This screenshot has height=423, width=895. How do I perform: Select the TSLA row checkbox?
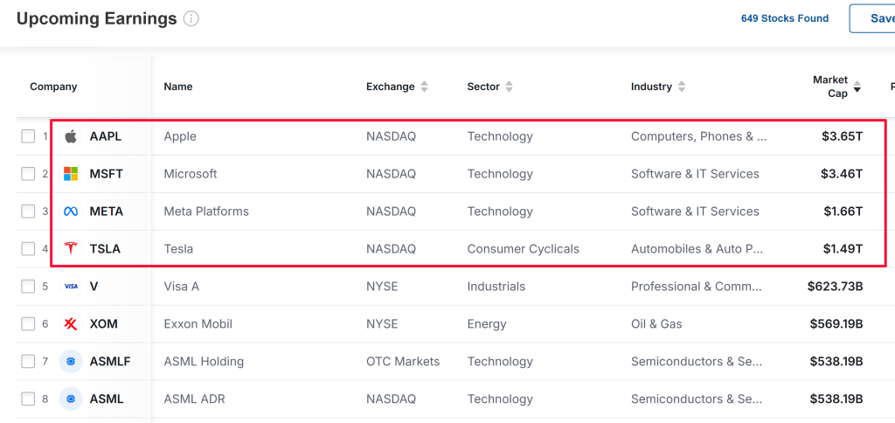[x=29, y=249]
